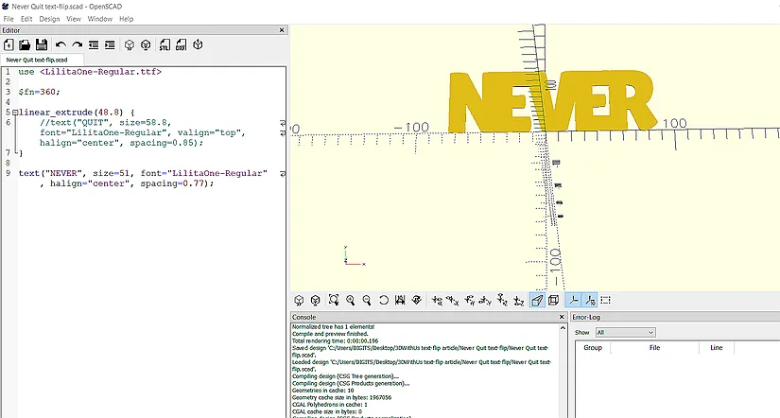Click the use <LilitaOne-Regular.ttf> code line
This screenshot has height=418, width=780.
click(90, 72)
